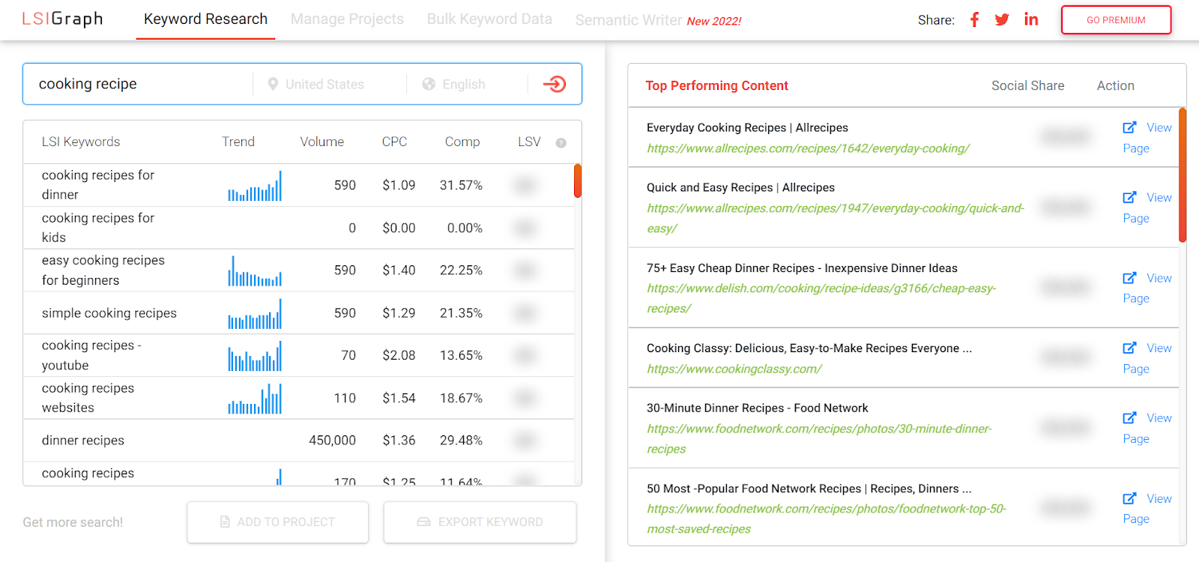Click EXPORT KEYWORD button
This screenshot has height=562, width=1199.
click(480, 522)
